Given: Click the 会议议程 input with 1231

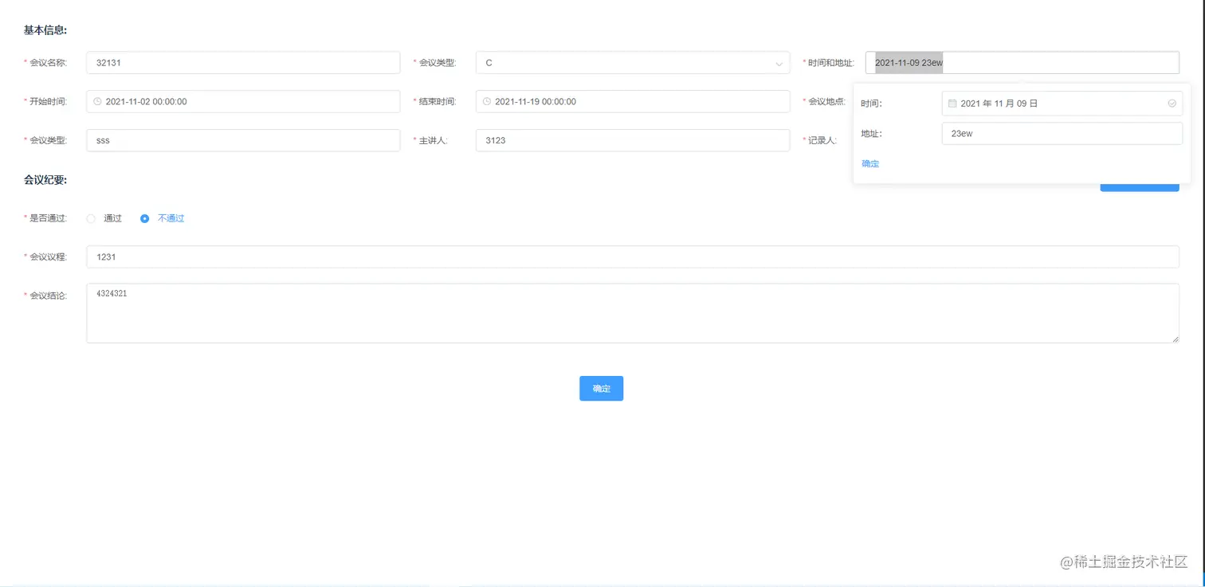Looking at the screenshot, I should (x=633, y=256).
